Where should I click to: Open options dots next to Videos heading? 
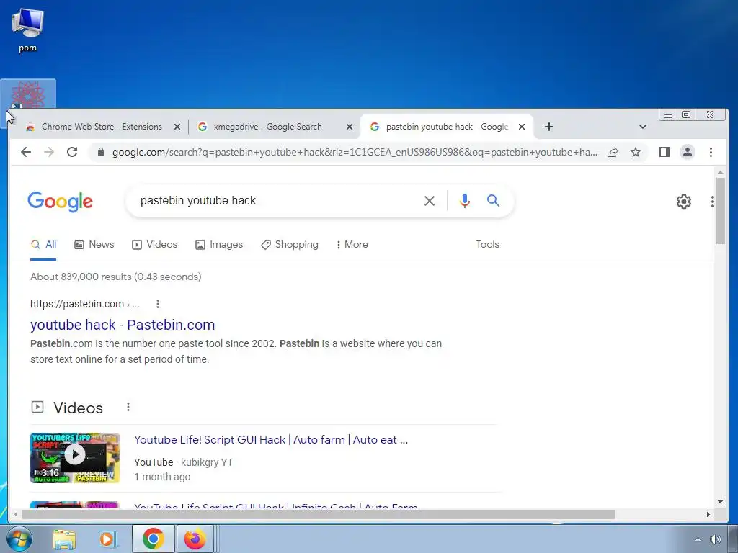(128, 407)
